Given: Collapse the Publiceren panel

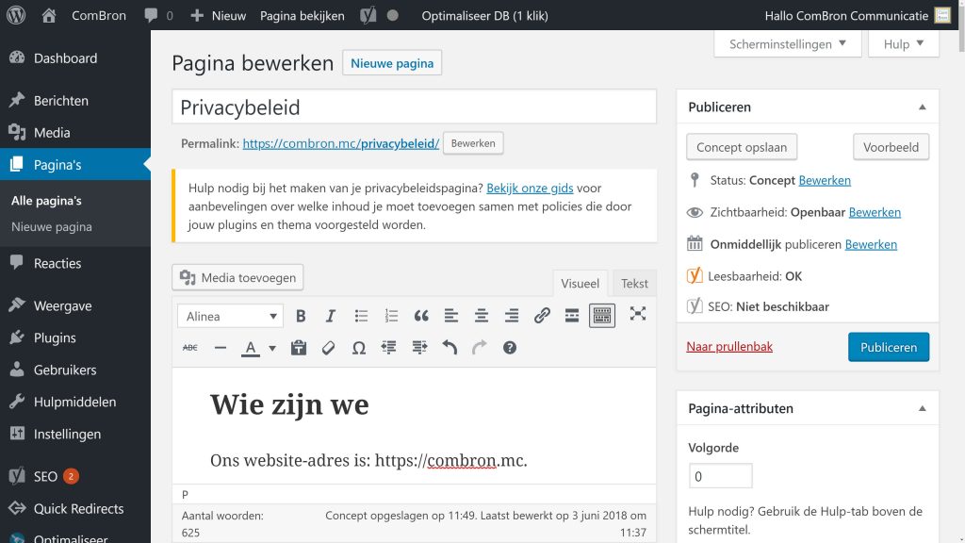Looking at the screenshot, I should (922, 107).
